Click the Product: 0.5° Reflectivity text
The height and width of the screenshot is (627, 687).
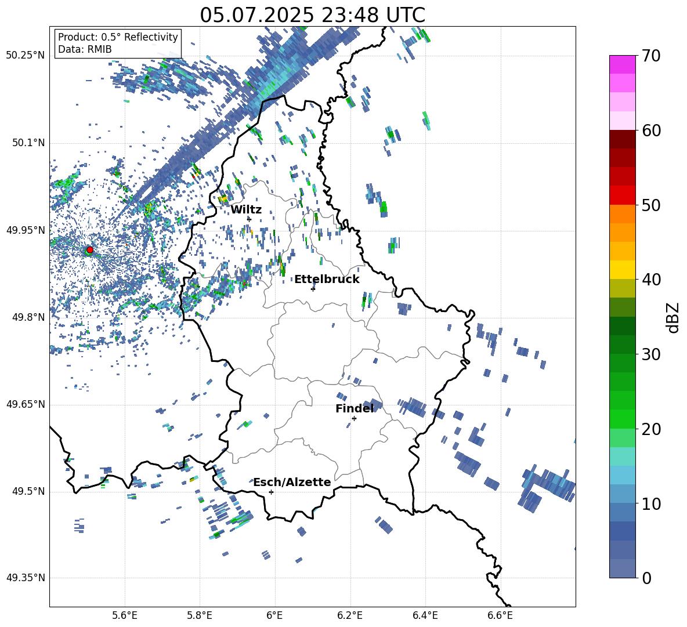[x=118, y=37]
